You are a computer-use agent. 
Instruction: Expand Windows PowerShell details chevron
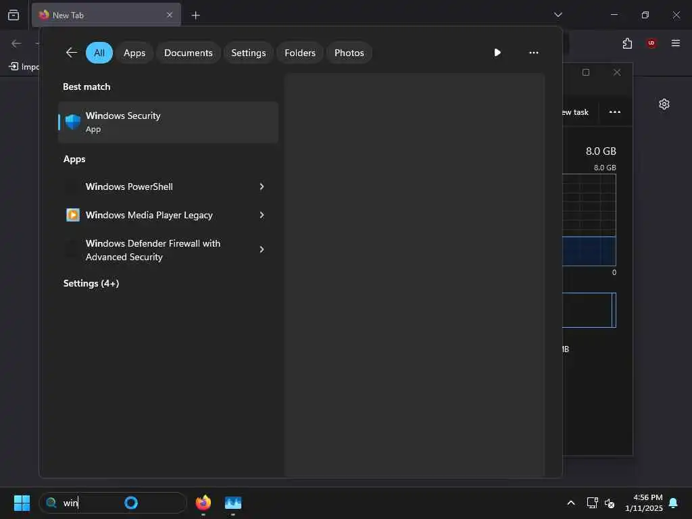(x=262, y=187)
